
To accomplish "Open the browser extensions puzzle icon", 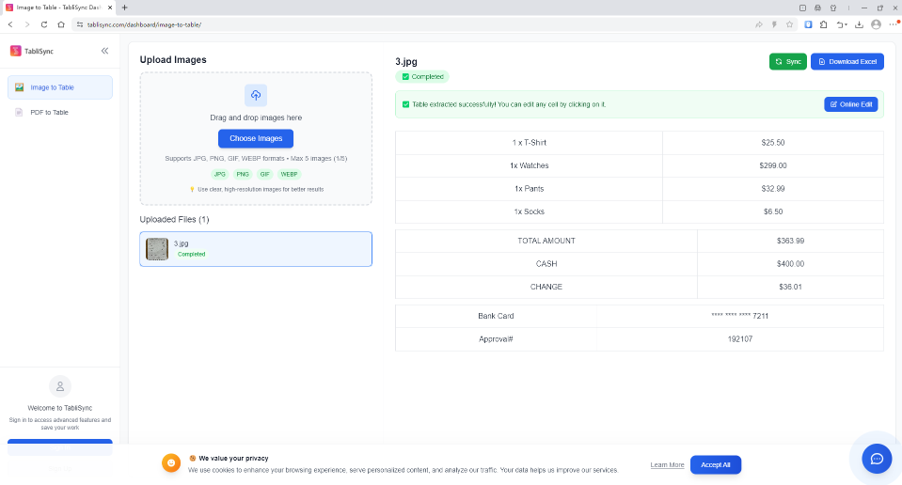I will tap(824, 24).
